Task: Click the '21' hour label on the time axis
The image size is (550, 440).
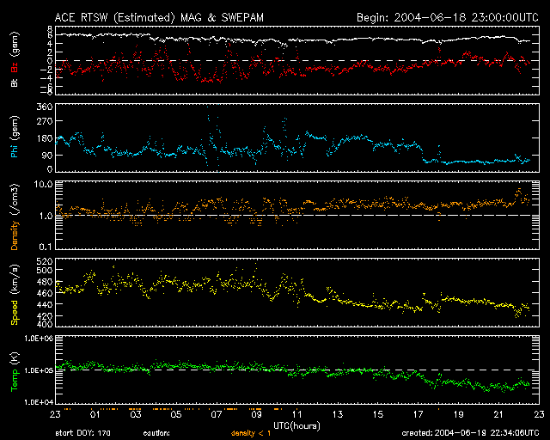Action: (x=498, y=414)
